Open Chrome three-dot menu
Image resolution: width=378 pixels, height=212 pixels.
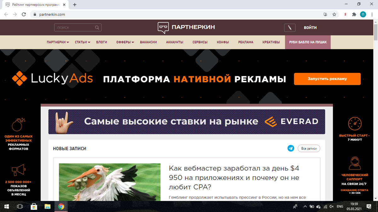(x=372, y=14)
